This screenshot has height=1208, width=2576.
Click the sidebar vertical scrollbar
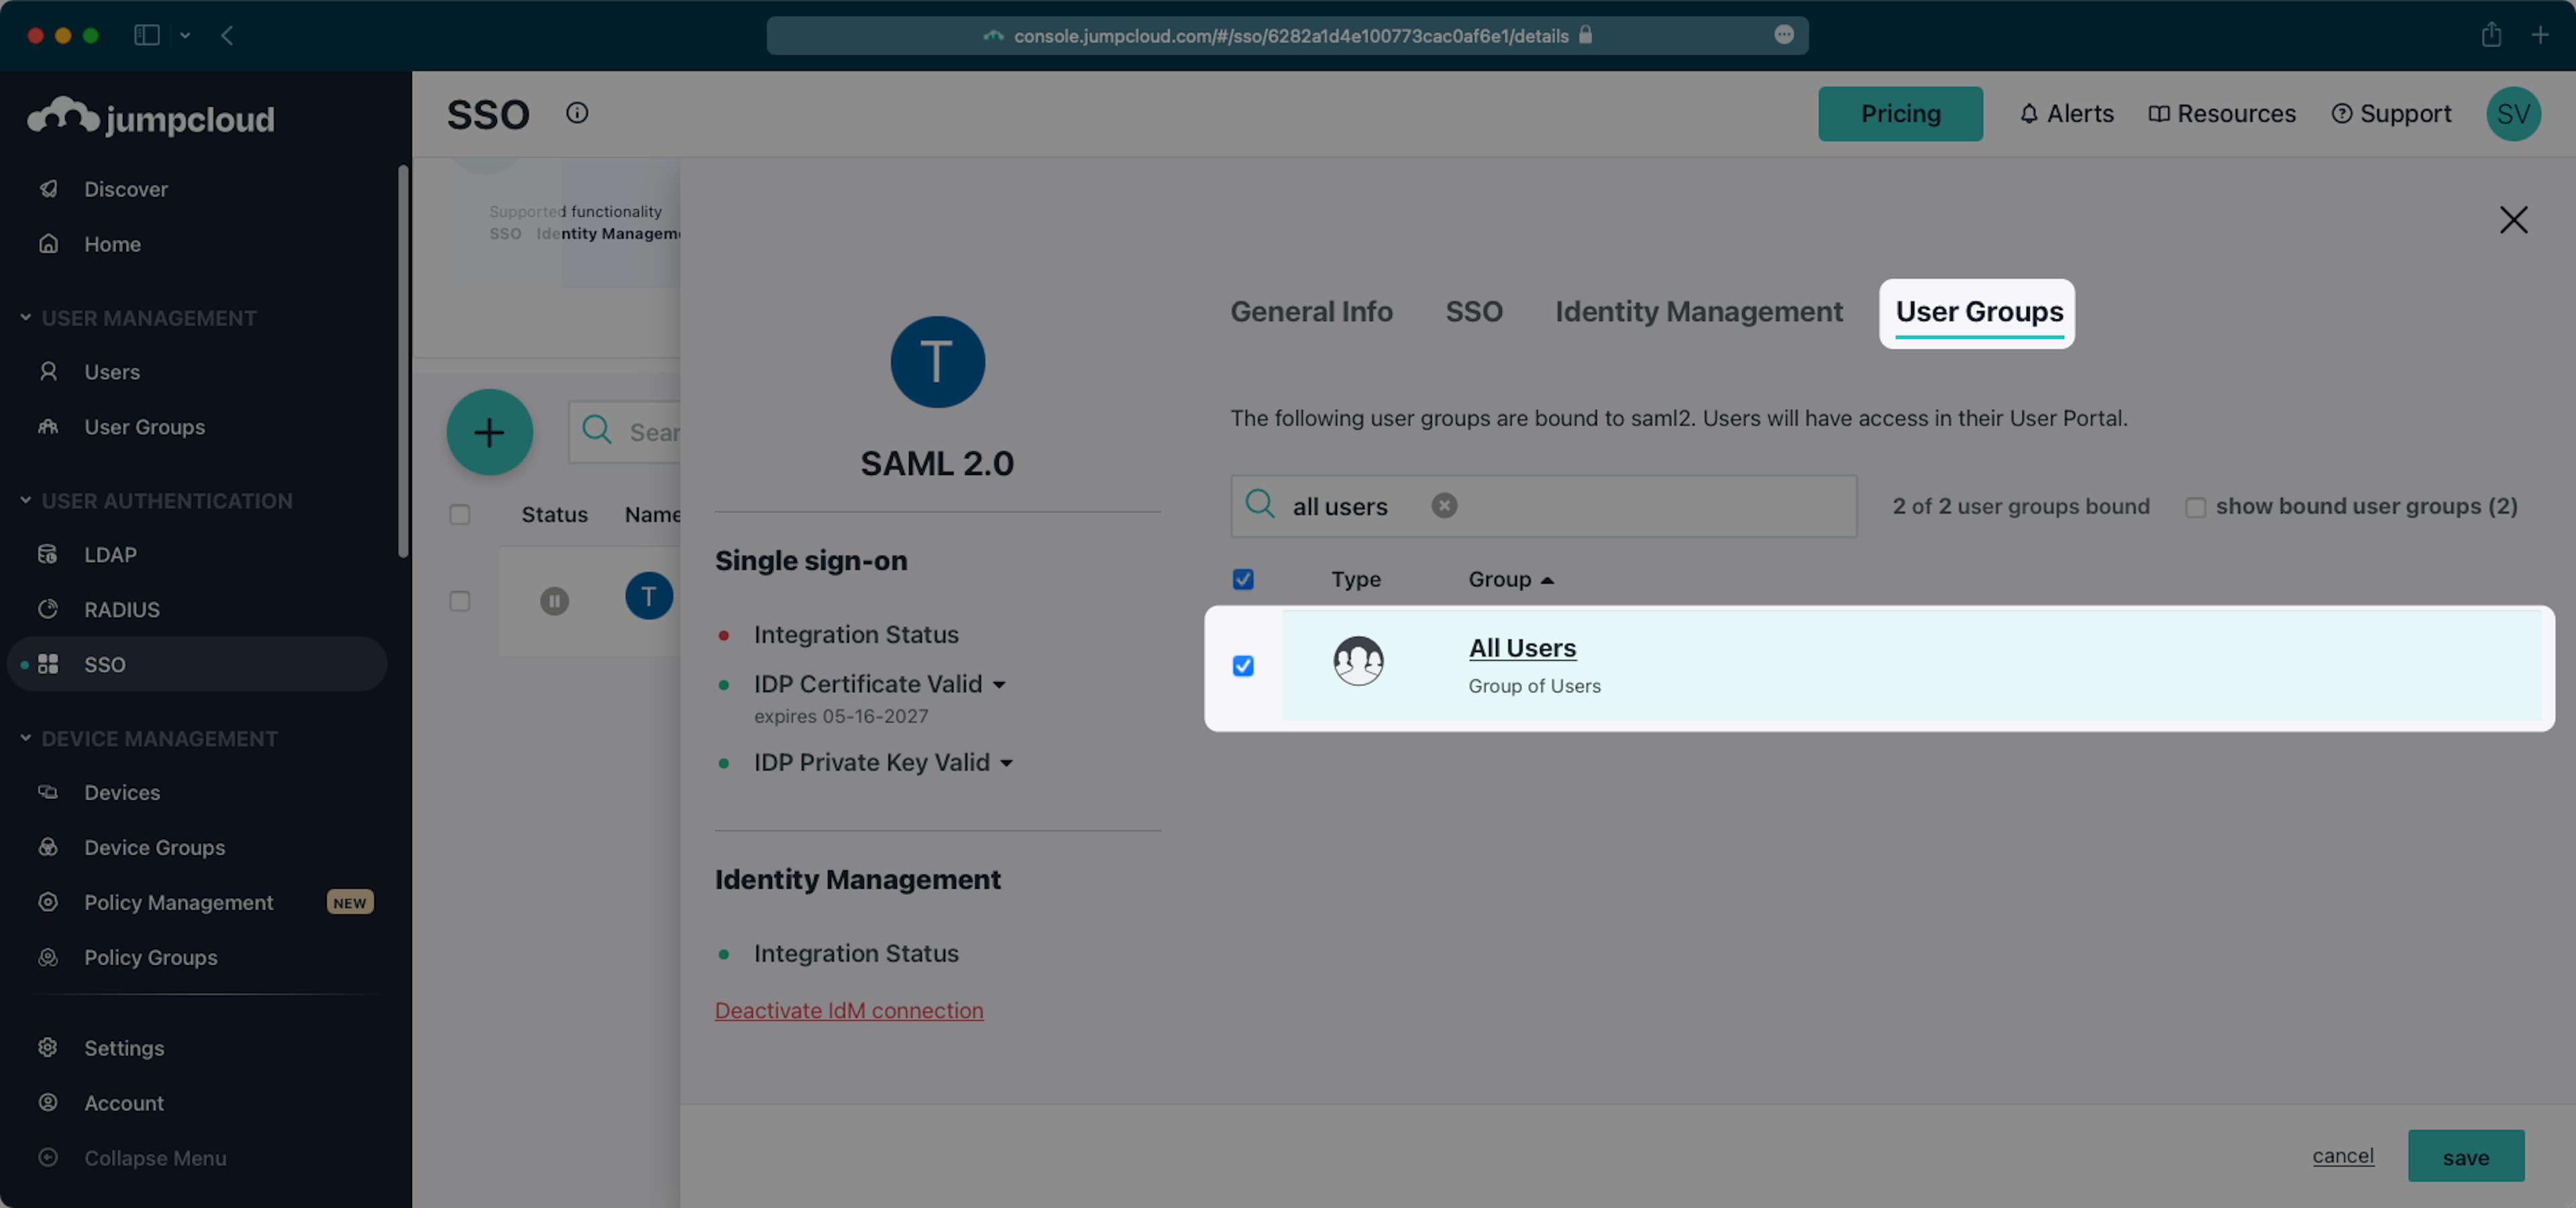[x=403, y=360]
